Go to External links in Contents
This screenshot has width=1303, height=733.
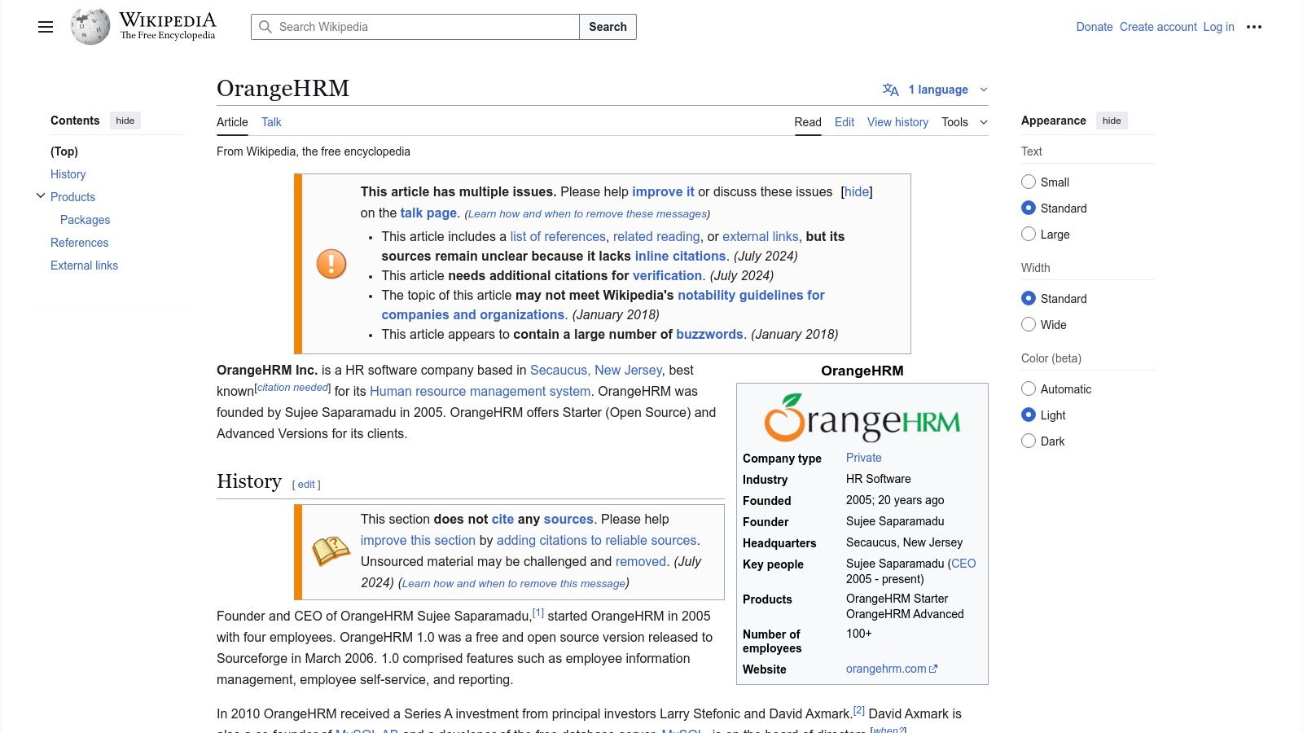84,266
